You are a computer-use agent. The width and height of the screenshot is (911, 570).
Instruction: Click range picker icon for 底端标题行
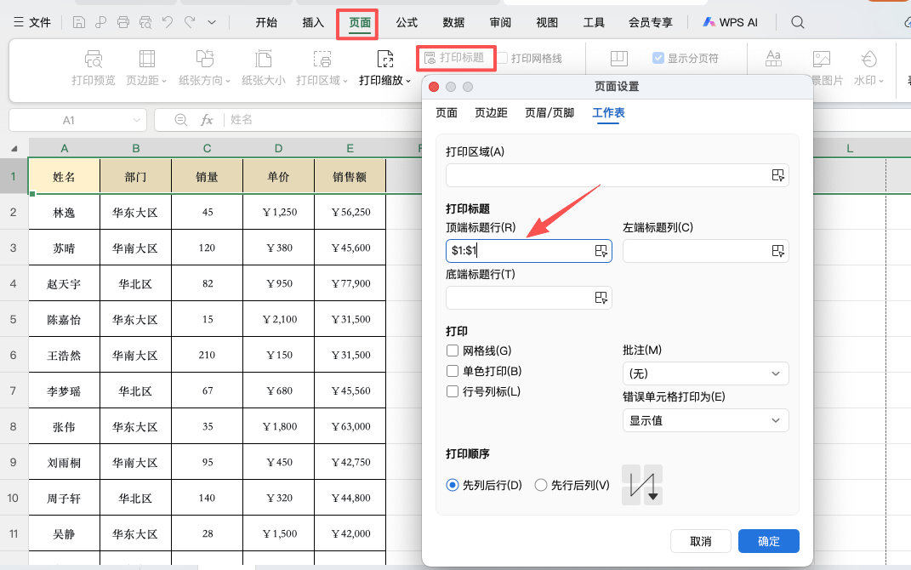tap(601, 298)
